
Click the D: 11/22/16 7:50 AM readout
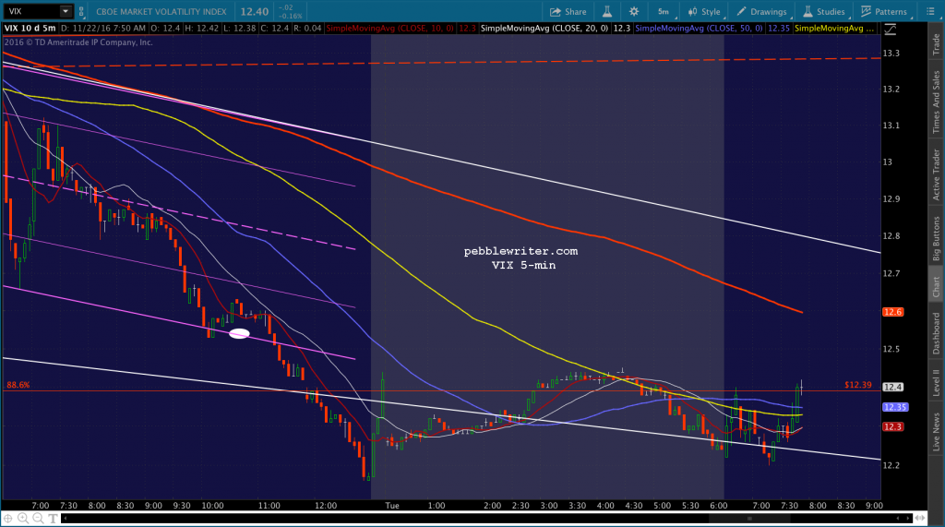coord(103,29)
